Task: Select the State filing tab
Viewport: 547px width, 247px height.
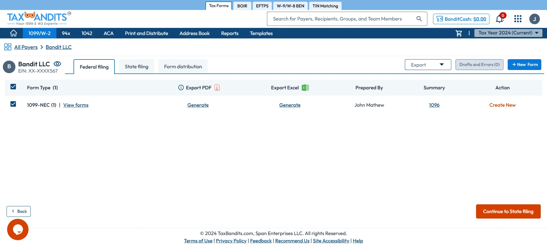Action: [136, 67]
